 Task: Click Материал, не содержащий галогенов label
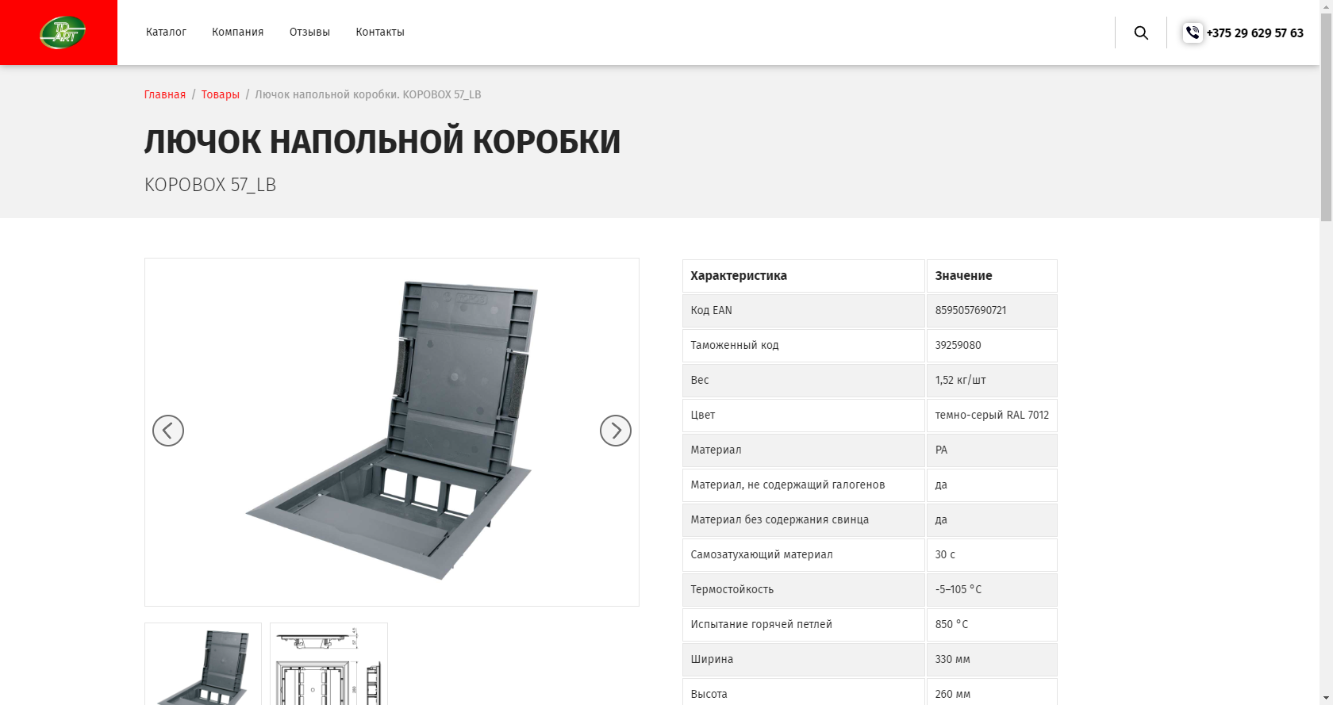pyautogui.click(x=788, y=485)
